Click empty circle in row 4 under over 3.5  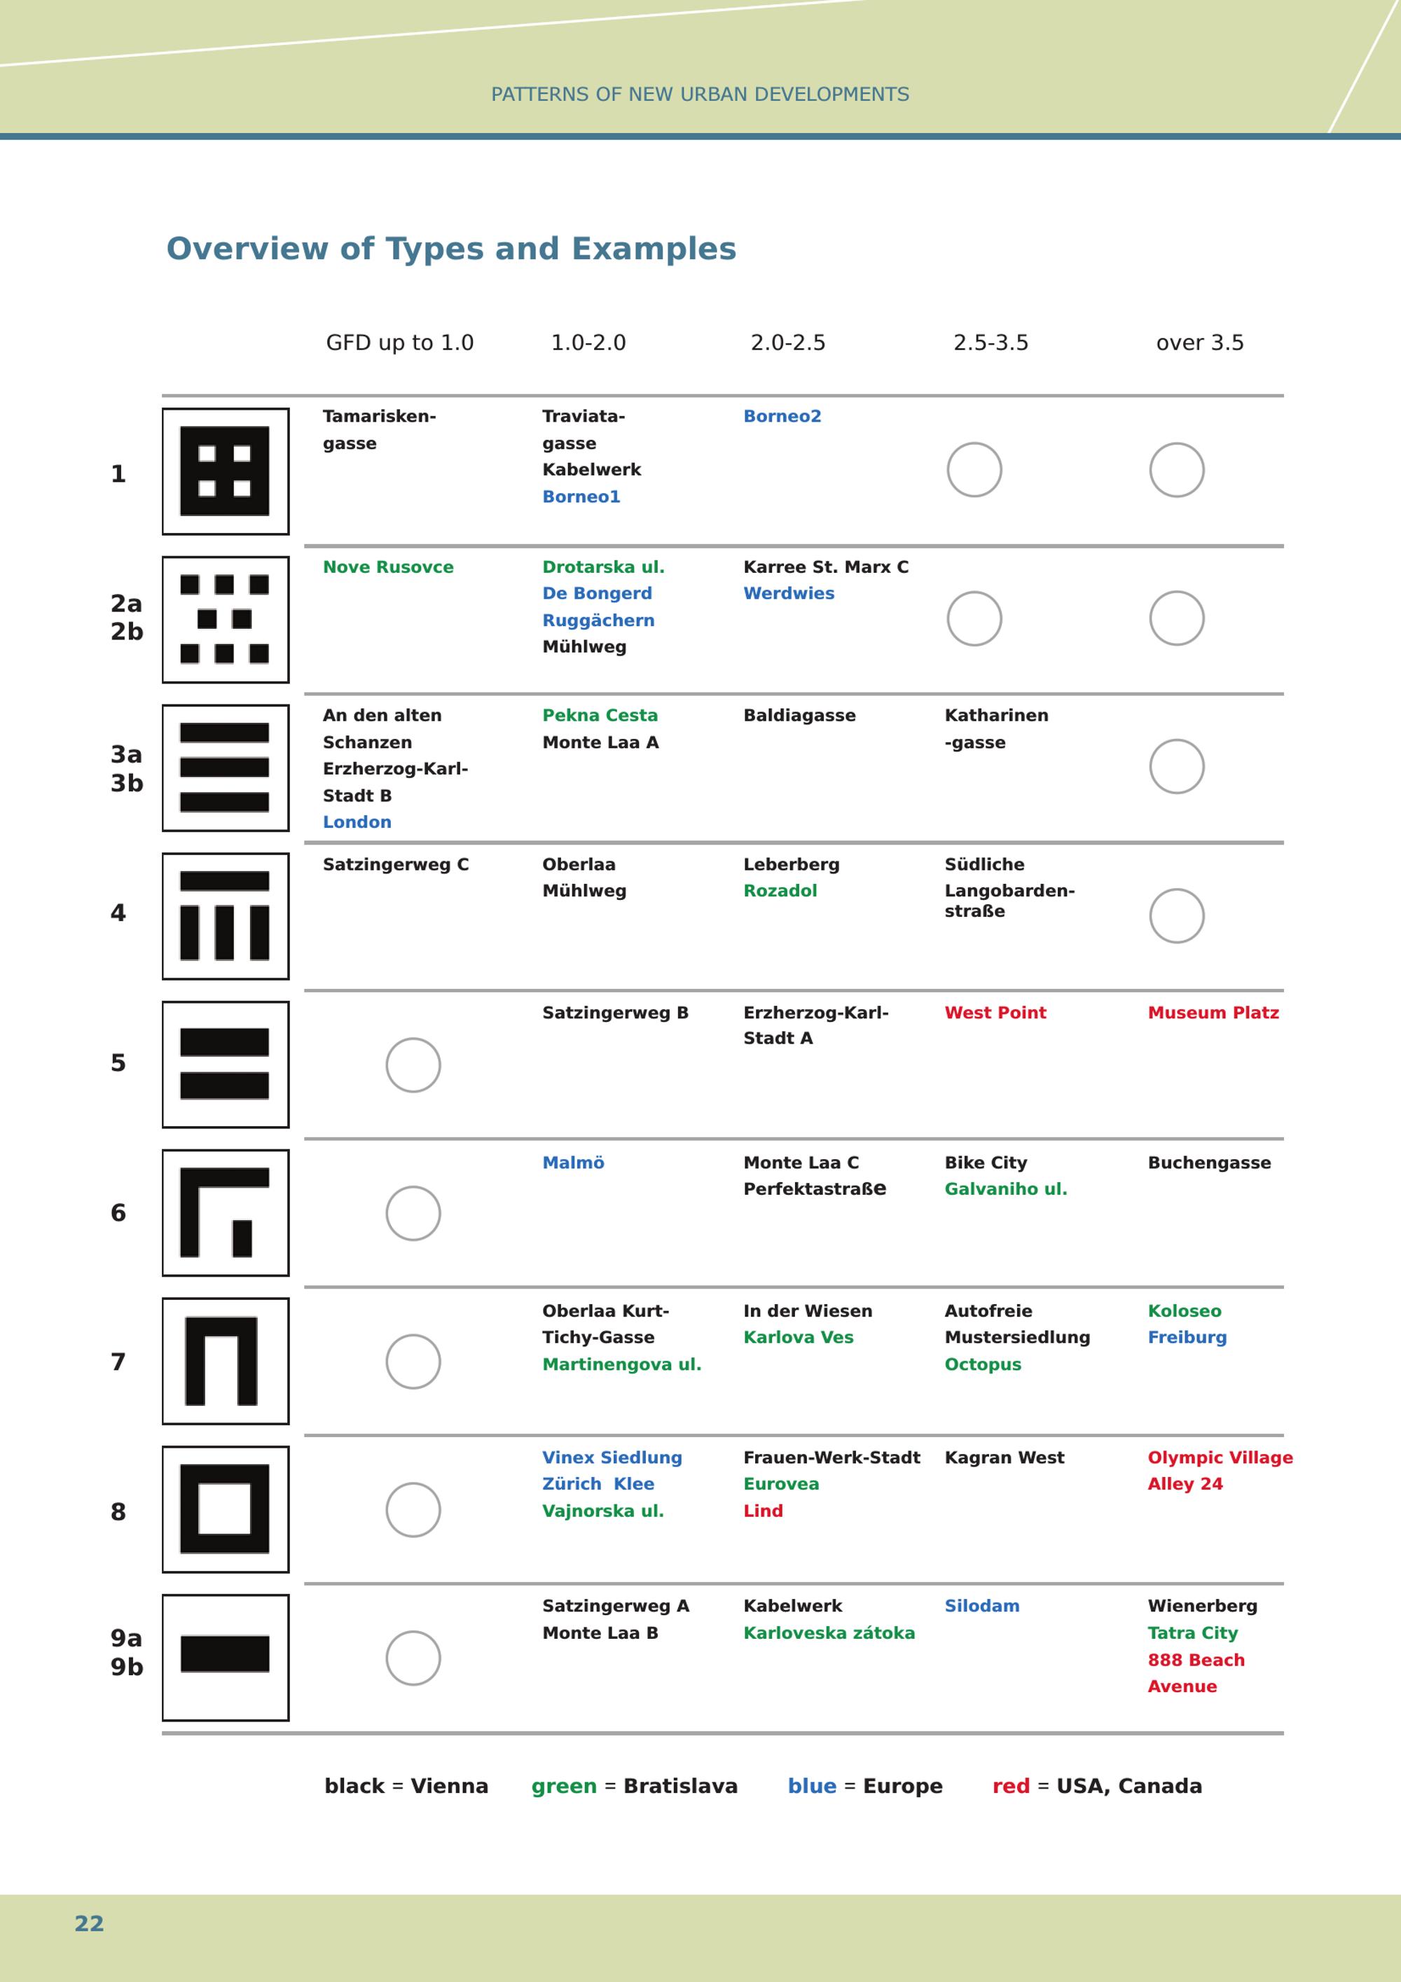click(x=1177, y=916)
